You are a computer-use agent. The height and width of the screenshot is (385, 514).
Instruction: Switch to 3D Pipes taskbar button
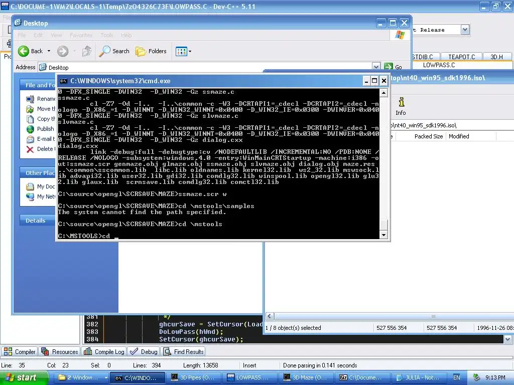194,377
